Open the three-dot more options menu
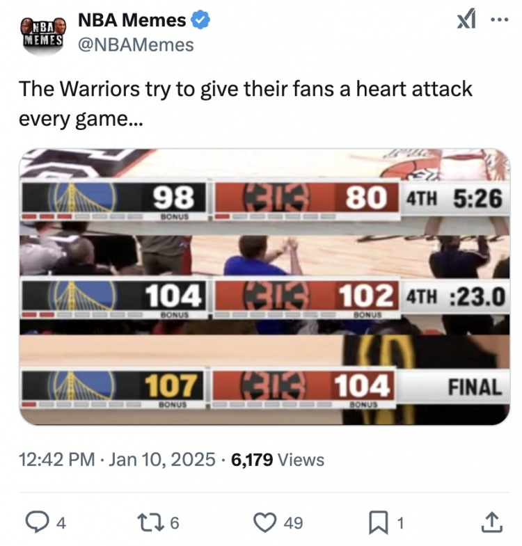 499,20
